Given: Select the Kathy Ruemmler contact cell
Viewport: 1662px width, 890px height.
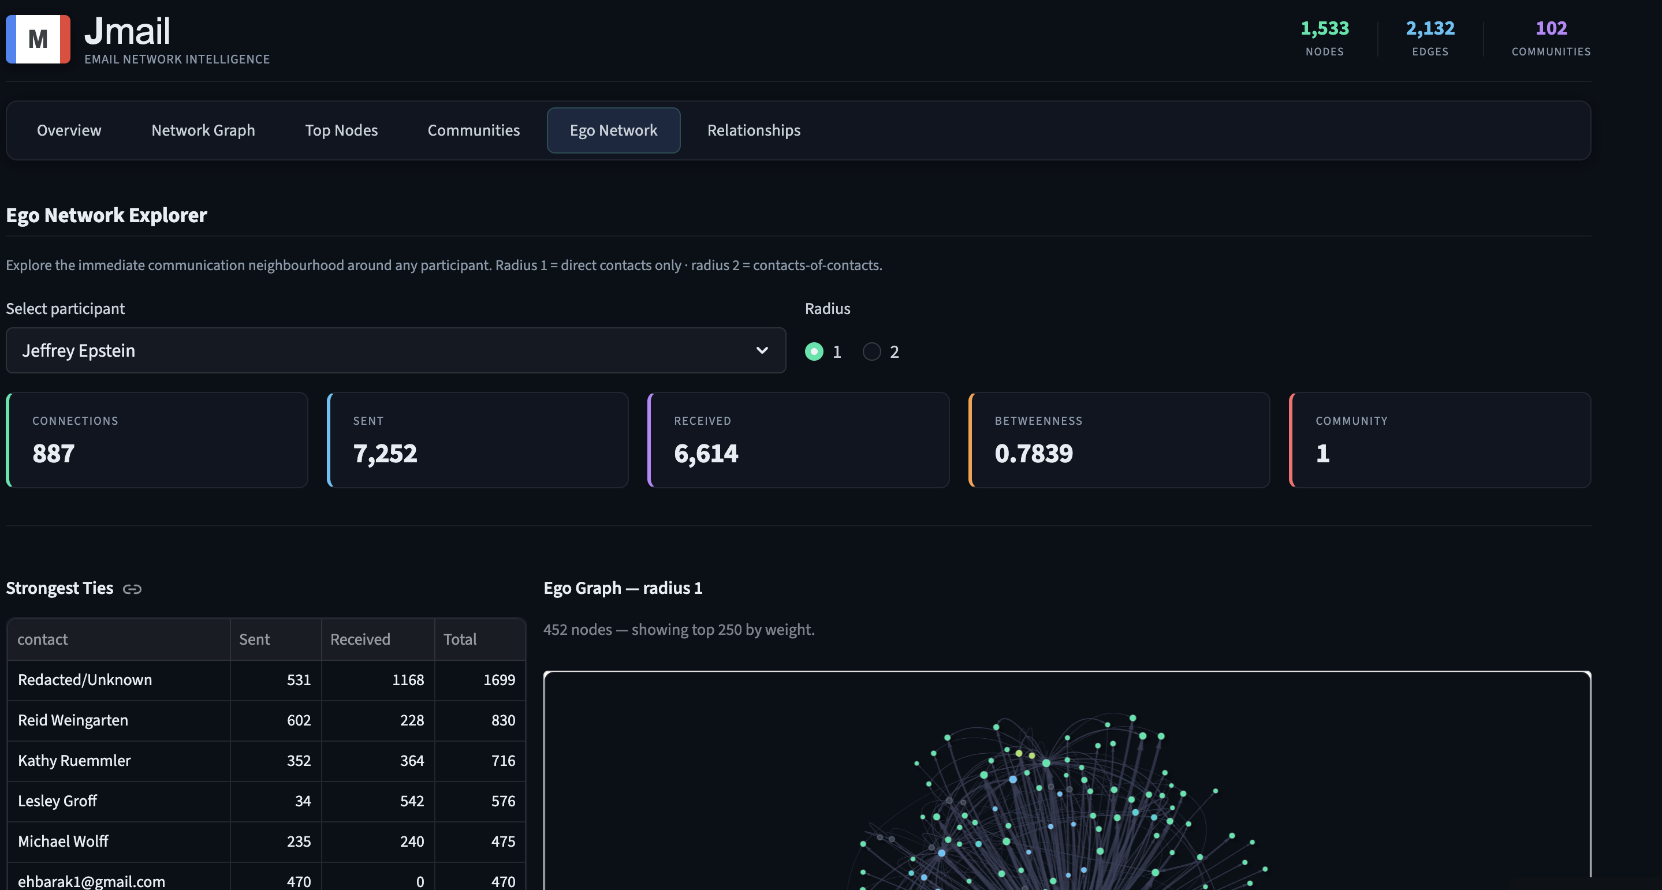Looking at the screenshot, I should coord(119,761).
